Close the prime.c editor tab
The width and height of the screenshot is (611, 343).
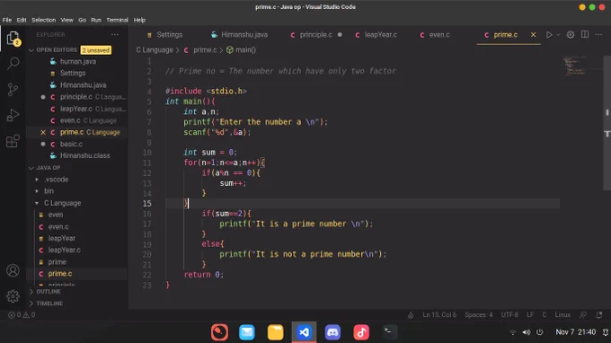(533, 35)
